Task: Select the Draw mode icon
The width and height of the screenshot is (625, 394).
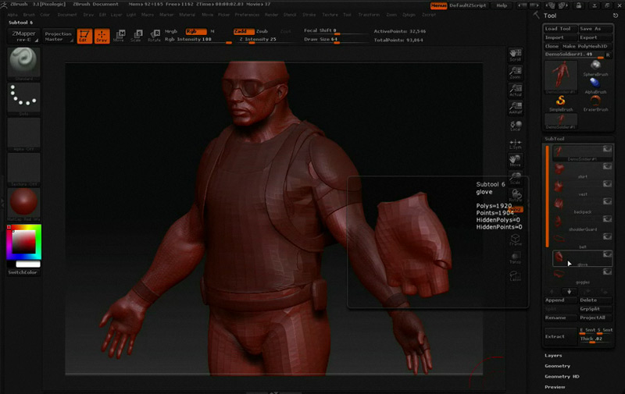Action: point(102,36)
